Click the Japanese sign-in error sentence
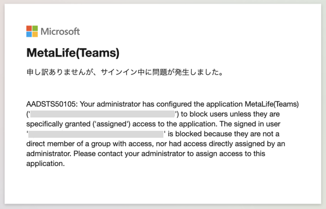 pos(125,72)
